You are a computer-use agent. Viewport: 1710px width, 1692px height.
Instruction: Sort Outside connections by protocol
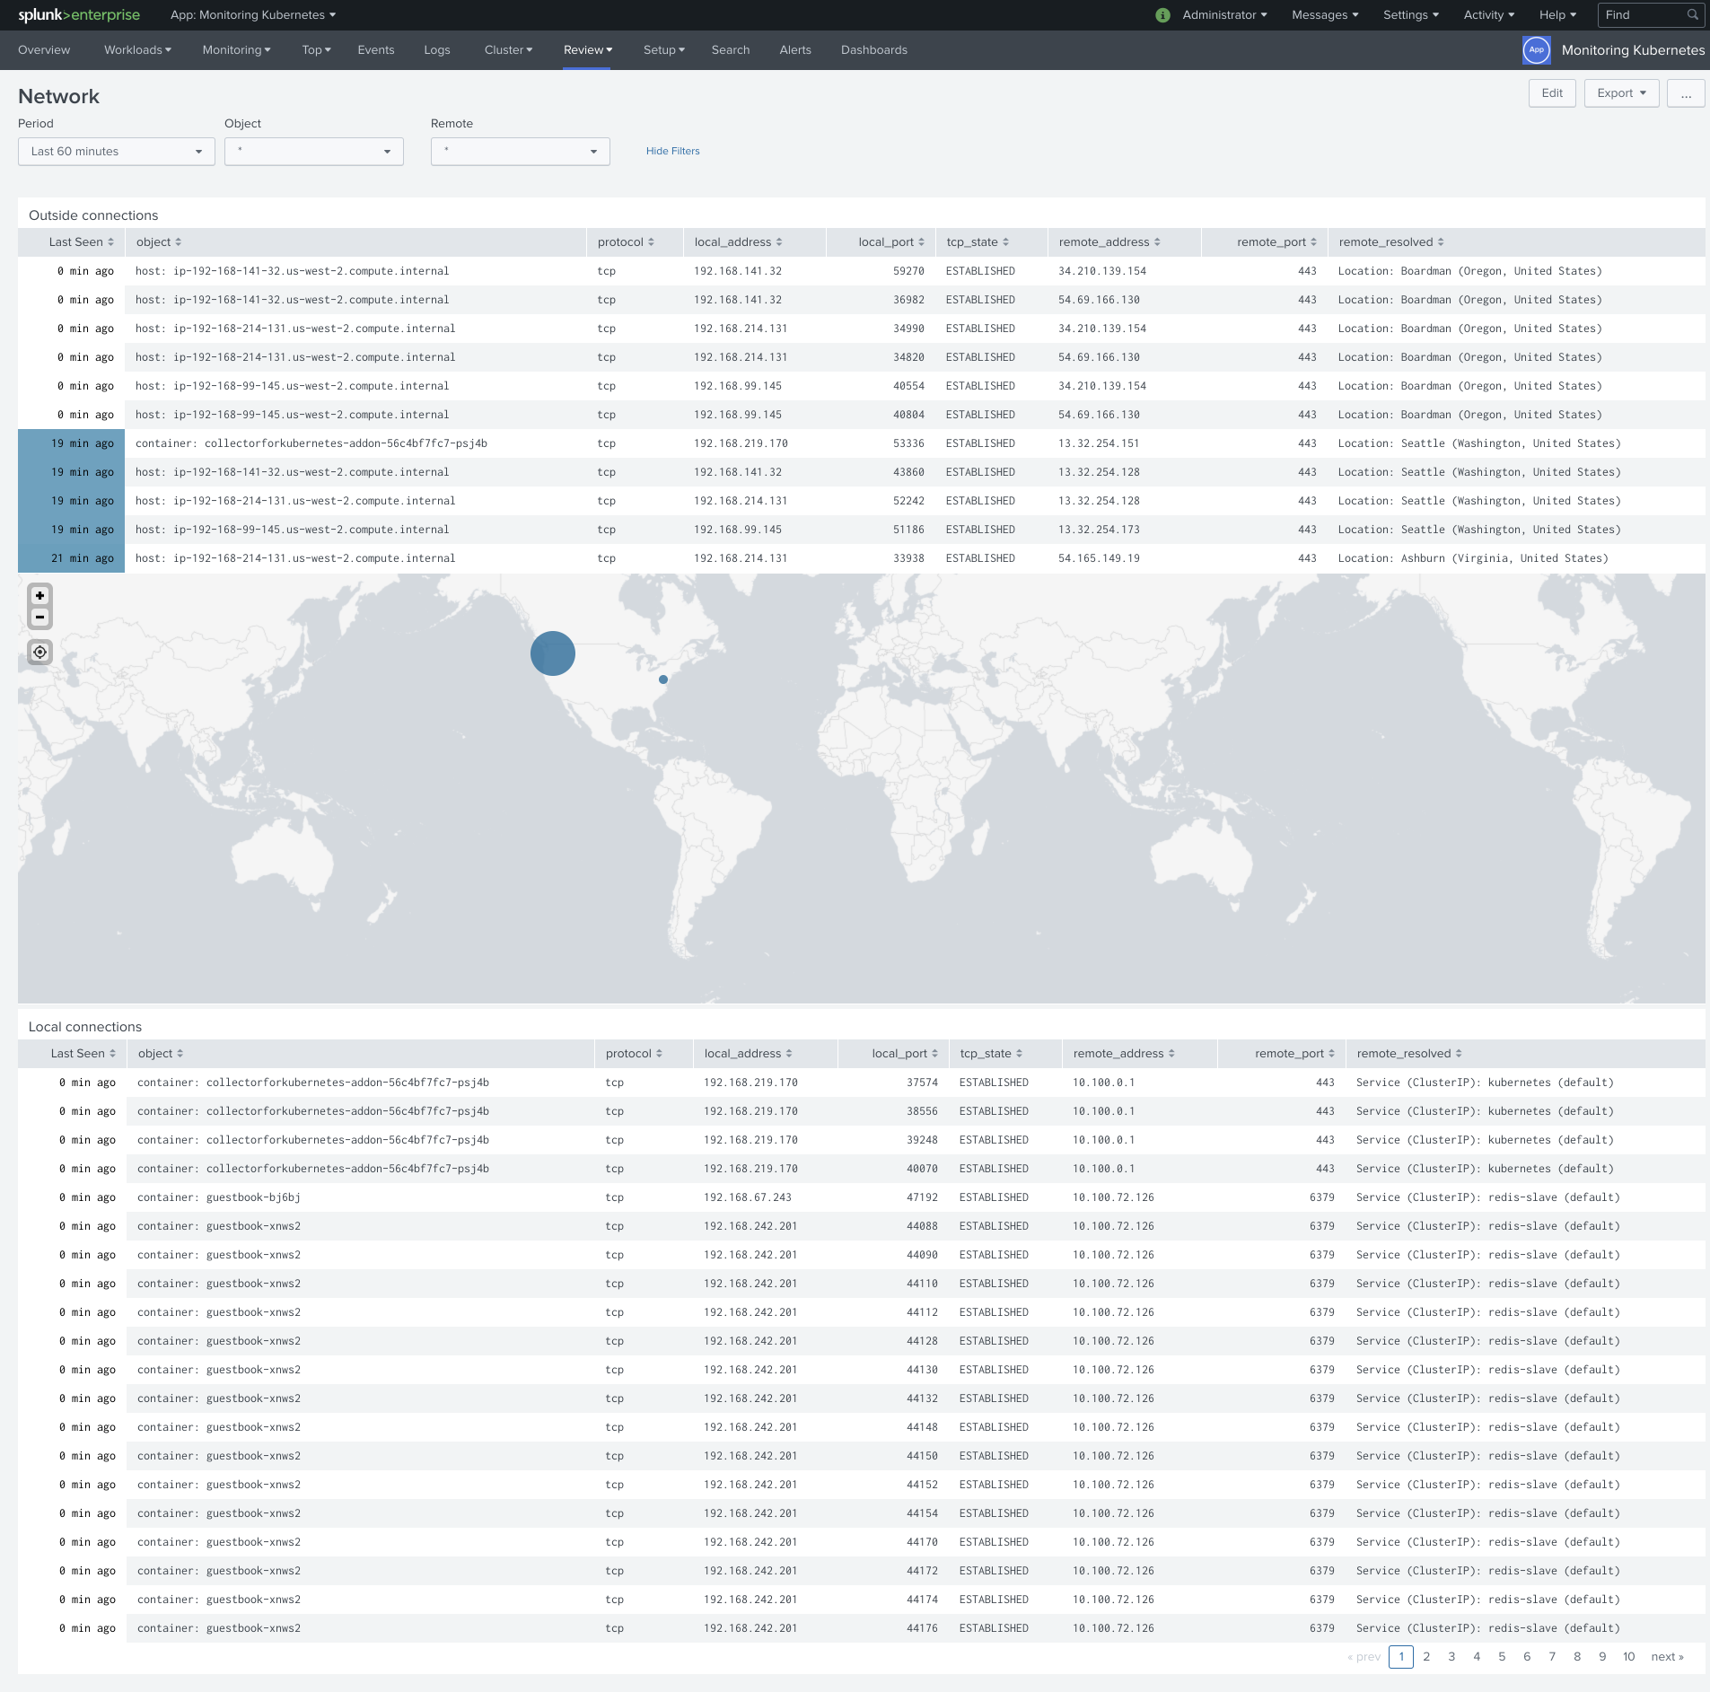626,242
